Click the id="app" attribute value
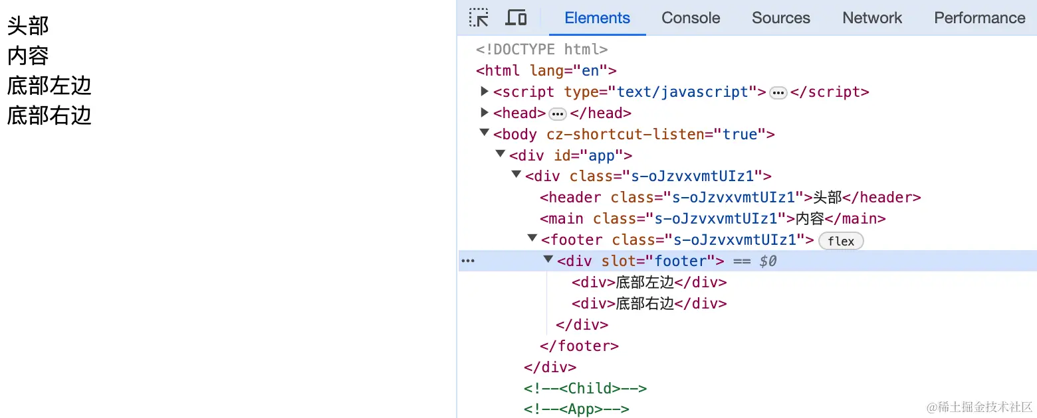The height and width of the screenshot is (418, 1037). click(602, 155)
